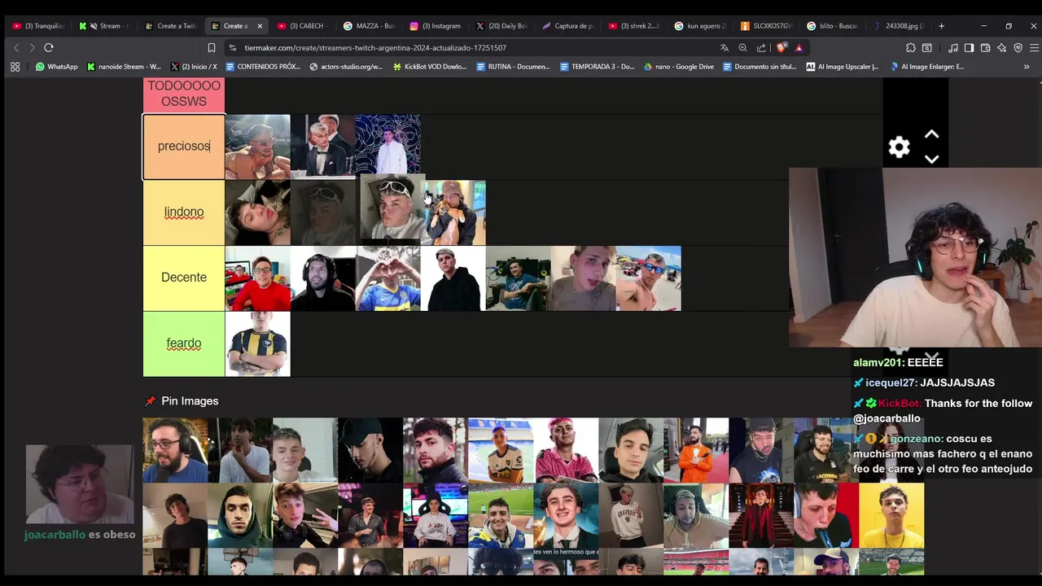Click the lindono tier label
Screen dimensions: 1042x586
point(184,212)
